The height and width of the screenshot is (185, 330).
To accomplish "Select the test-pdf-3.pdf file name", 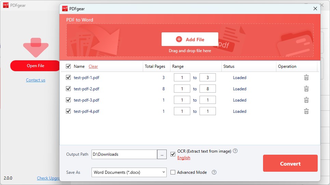I will [86, 100].
